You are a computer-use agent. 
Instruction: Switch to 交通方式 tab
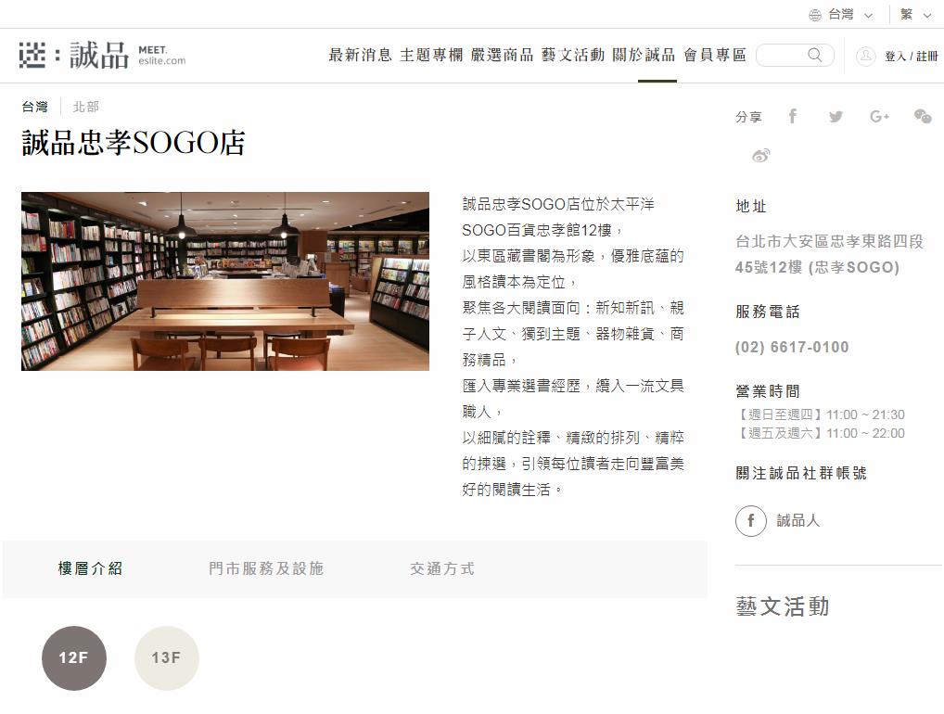442,568
